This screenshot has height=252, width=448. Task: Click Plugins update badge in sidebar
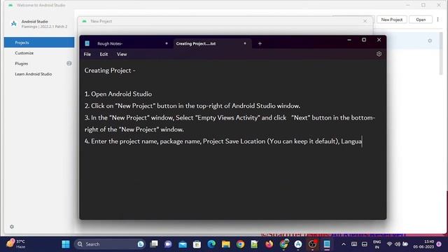click(x=69, y=64)
